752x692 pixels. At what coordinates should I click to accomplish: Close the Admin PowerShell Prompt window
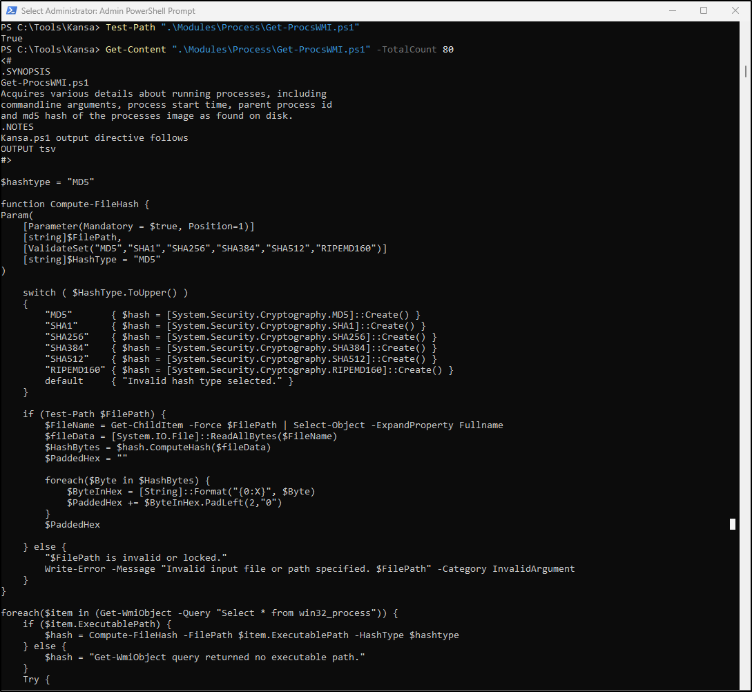click(735, 10)
